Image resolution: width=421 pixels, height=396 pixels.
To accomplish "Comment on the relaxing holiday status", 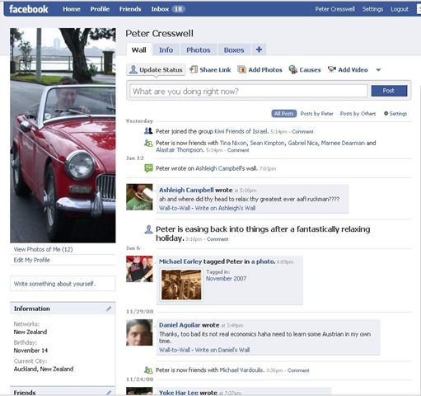I will (218, 239).
